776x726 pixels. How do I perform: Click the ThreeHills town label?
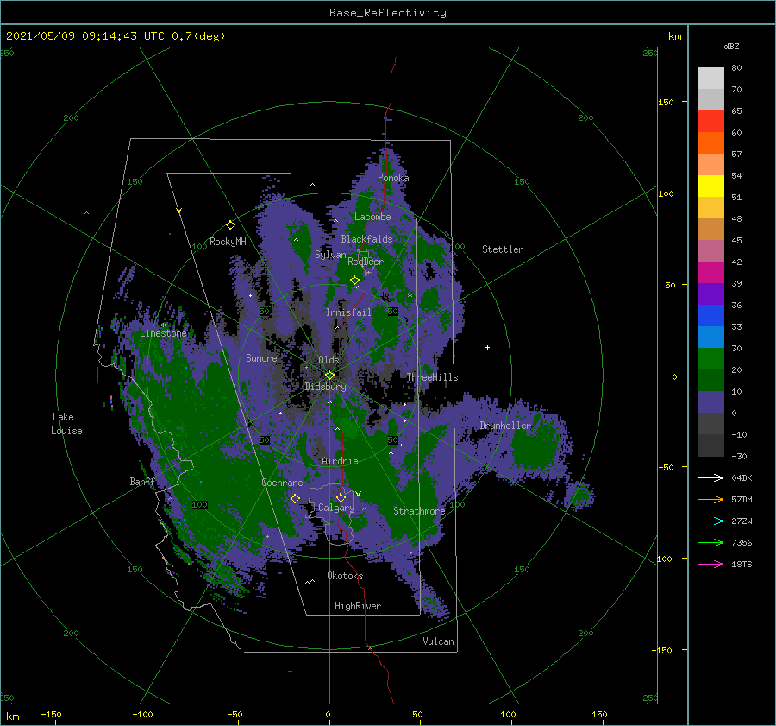coord(433,377)
